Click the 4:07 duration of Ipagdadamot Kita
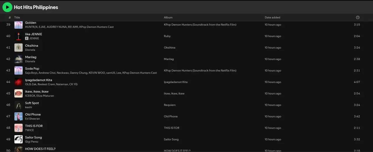The image size is (373, 152). (x=357, y=82)
